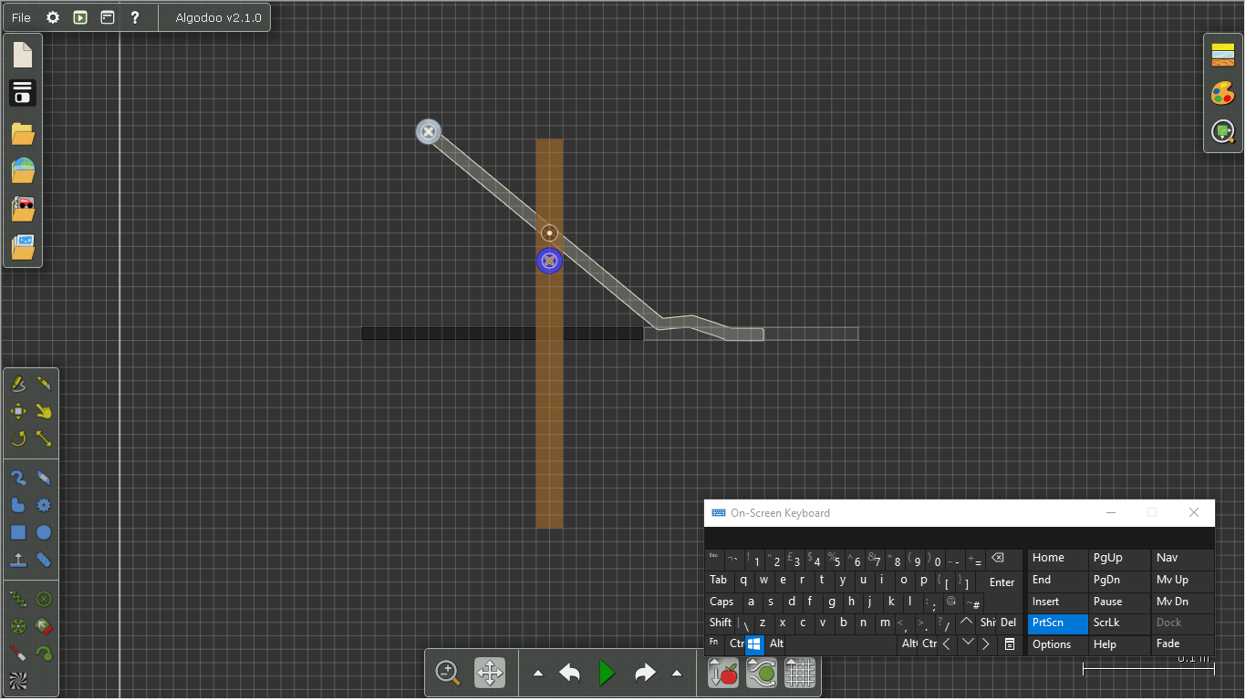Screen dimensions: 1246x700
Task: Click the Help key on On-Screen Keyboard
Action: click(1120, 644)
